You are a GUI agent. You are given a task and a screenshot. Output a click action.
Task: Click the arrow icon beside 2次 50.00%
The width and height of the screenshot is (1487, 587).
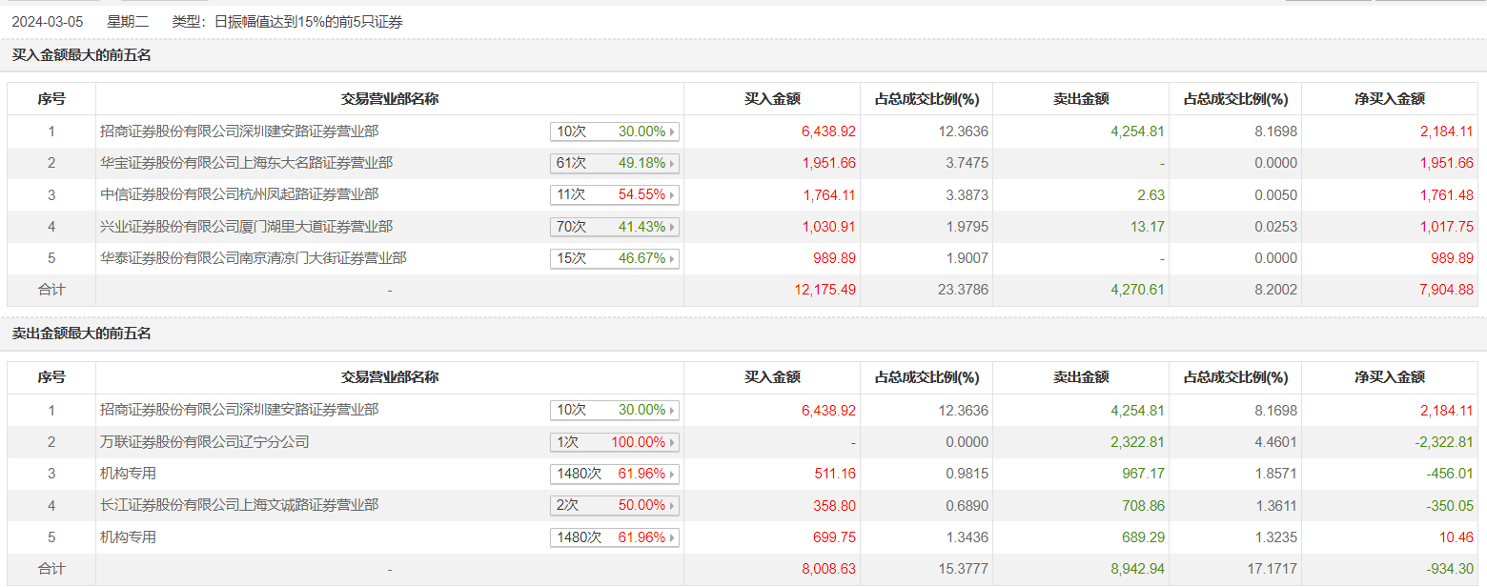click(673, 505)
